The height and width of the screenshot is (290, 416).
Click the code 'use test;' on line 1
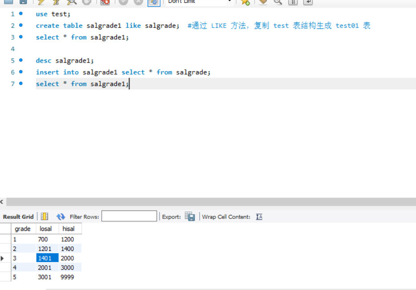pyautogui.click(x=53, y=14)
